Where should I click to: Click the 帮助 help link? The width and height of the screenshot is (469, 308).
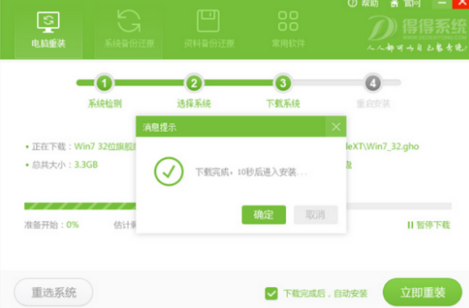364,4
